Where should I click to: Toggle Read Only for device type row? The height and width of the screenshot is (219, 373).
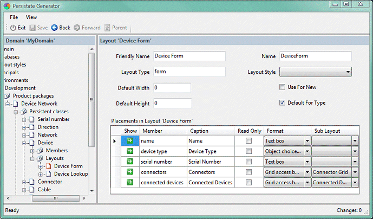(x=249, y=151)
